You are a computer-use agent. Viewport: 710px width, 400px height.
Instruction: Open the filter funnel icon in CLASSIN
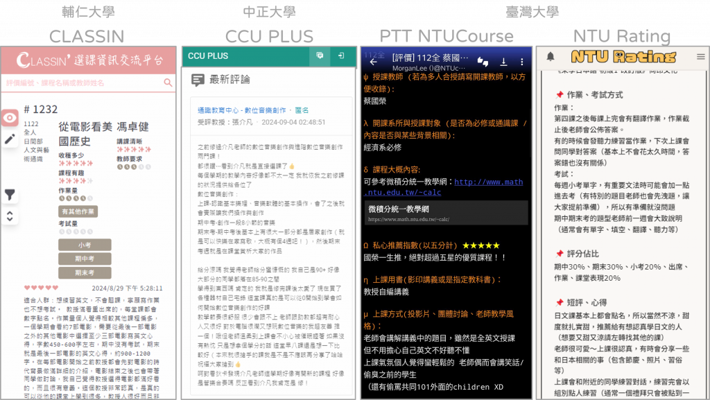coord(10,195)
